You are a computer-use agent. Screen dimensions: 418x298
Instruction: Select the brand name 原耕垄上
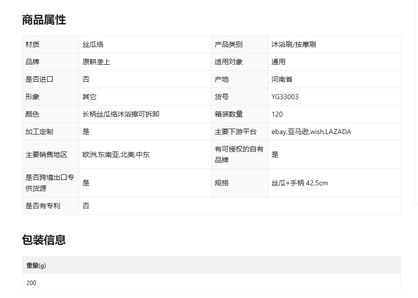tap(96, 62)
